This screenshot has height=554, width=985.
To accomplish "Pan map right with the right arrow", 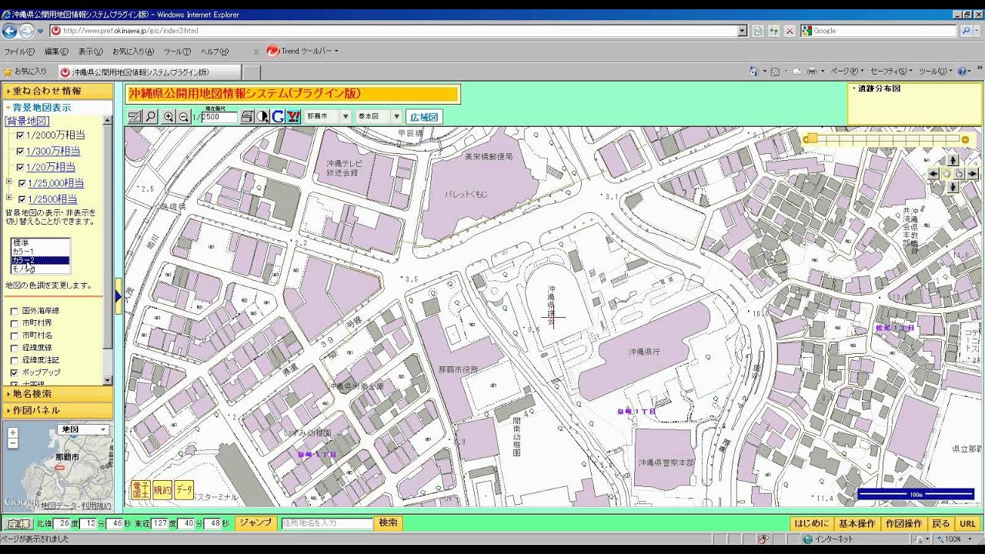I will tap(973, 174).
